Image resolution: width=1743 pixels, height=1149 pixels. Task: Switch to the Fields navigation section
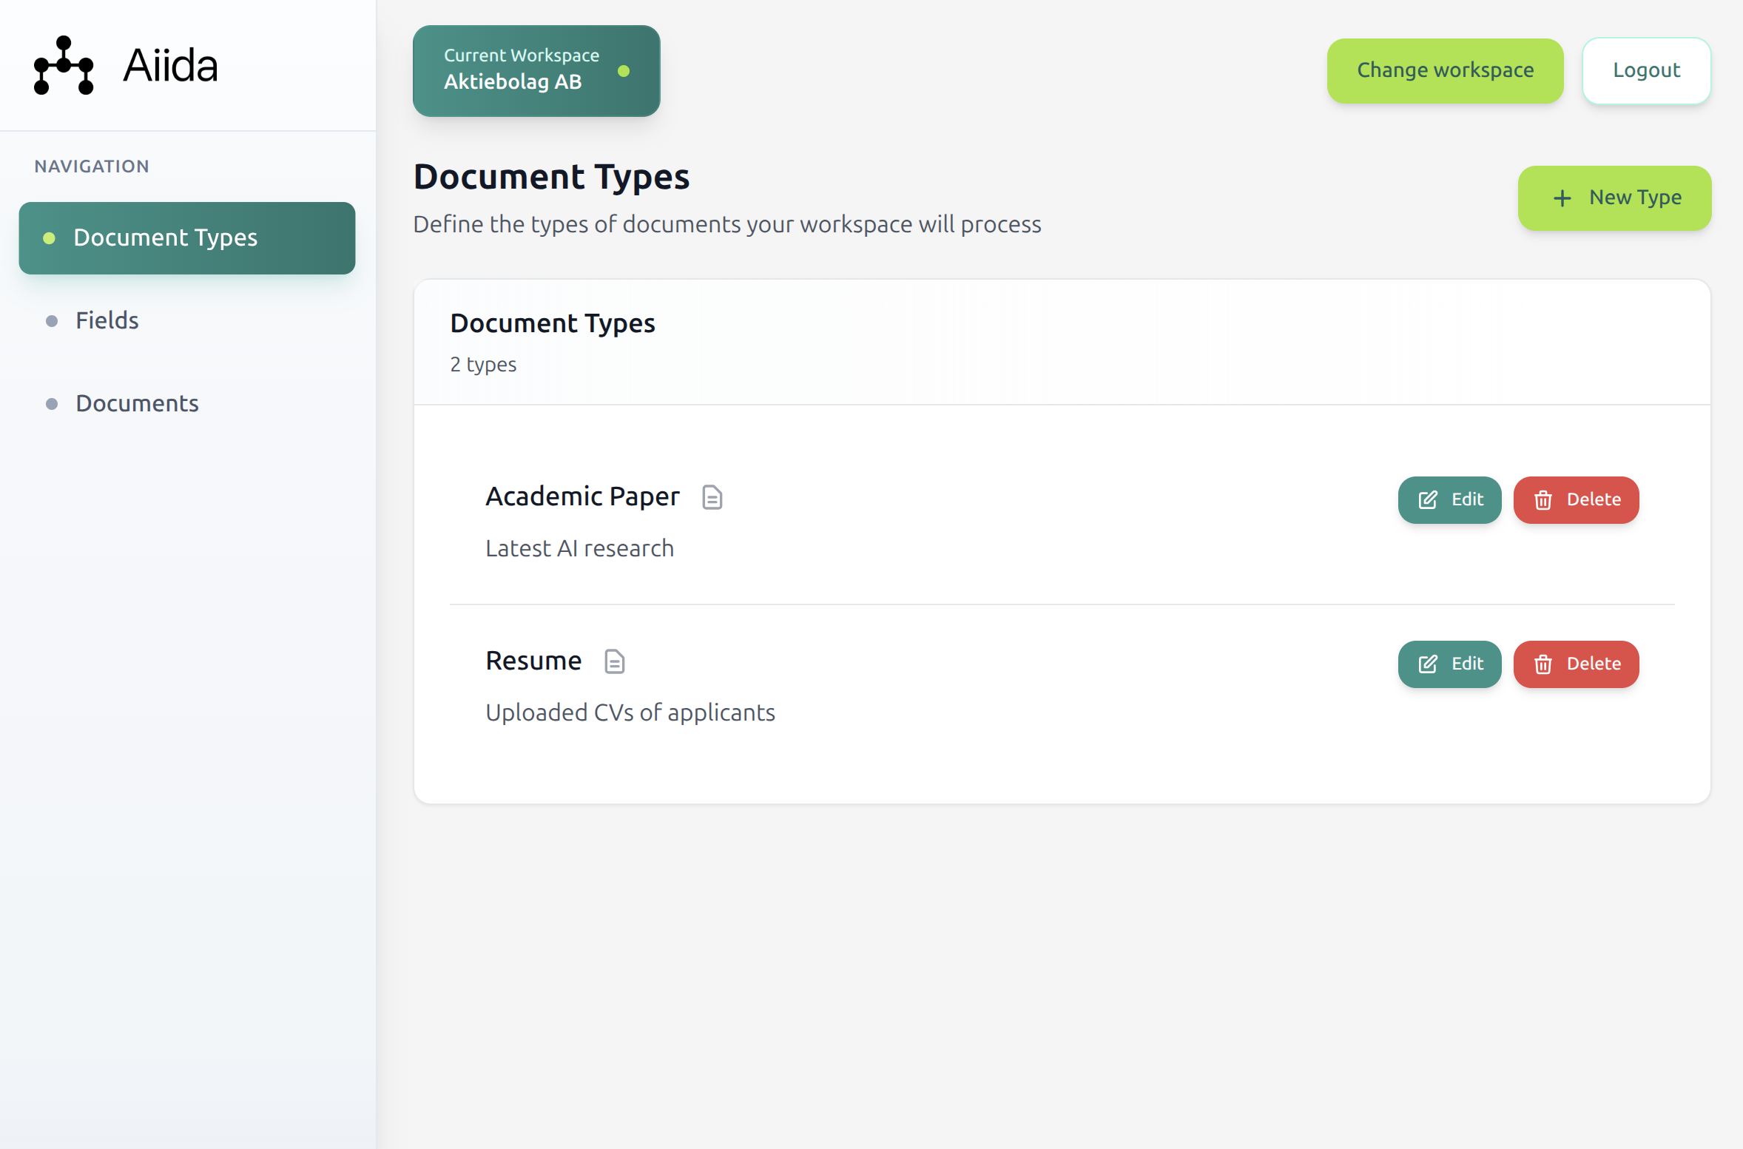pyautogui.click(x=107, y=320)
